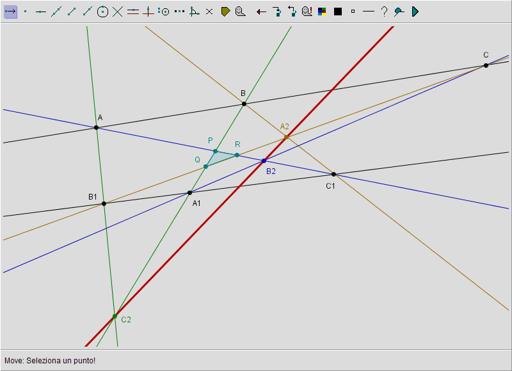Click the line thickness icon
This screenshot has height=371, width=512.
[369, 12]
